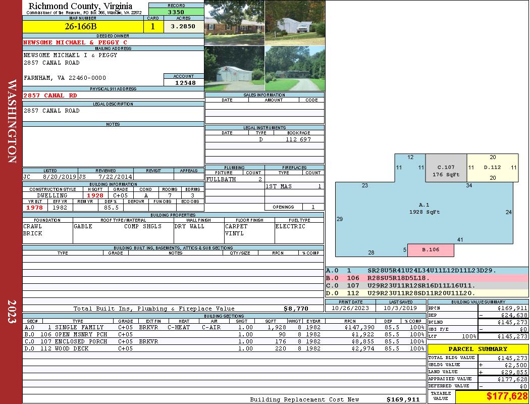
Task: Select the yellow D.112 deck sketch section
Action: click(492, 167)
